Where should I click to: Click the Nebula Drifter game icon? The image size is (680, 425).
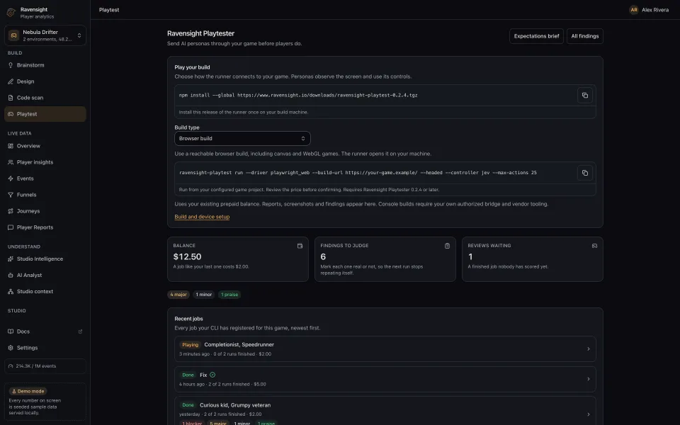(x=13, y=35)
